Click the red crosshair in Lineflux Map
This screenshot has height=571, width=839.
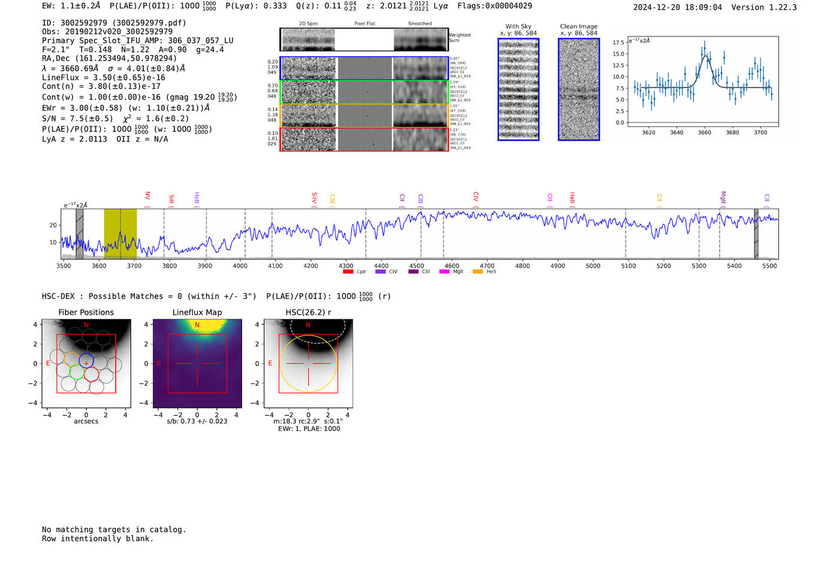coord(197,363)
